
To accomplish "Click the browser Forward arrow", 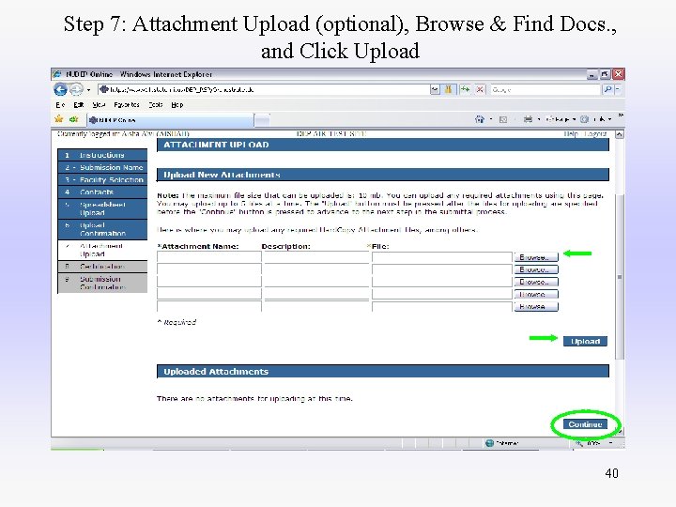I will point(76,89).
